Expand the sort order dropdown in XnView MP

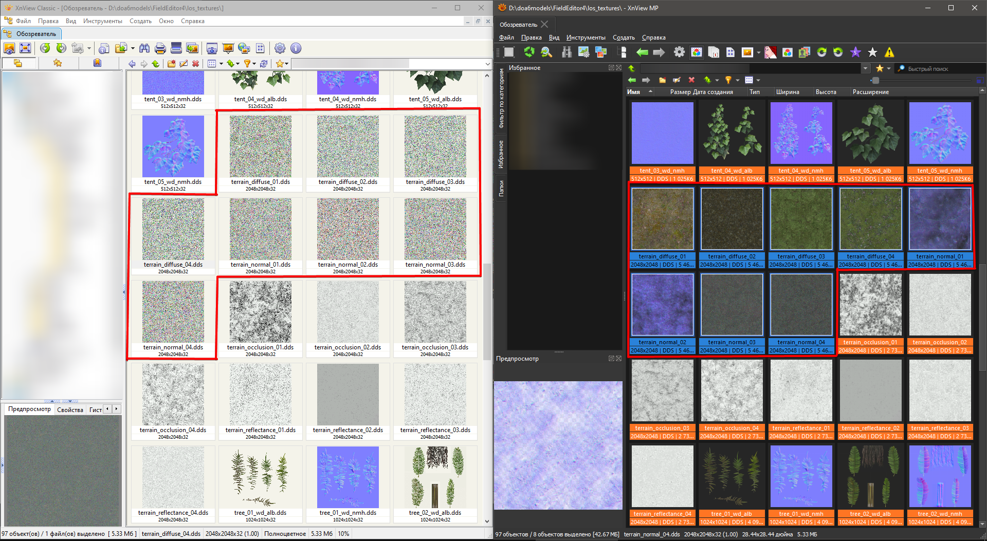[x=717, y=80]
